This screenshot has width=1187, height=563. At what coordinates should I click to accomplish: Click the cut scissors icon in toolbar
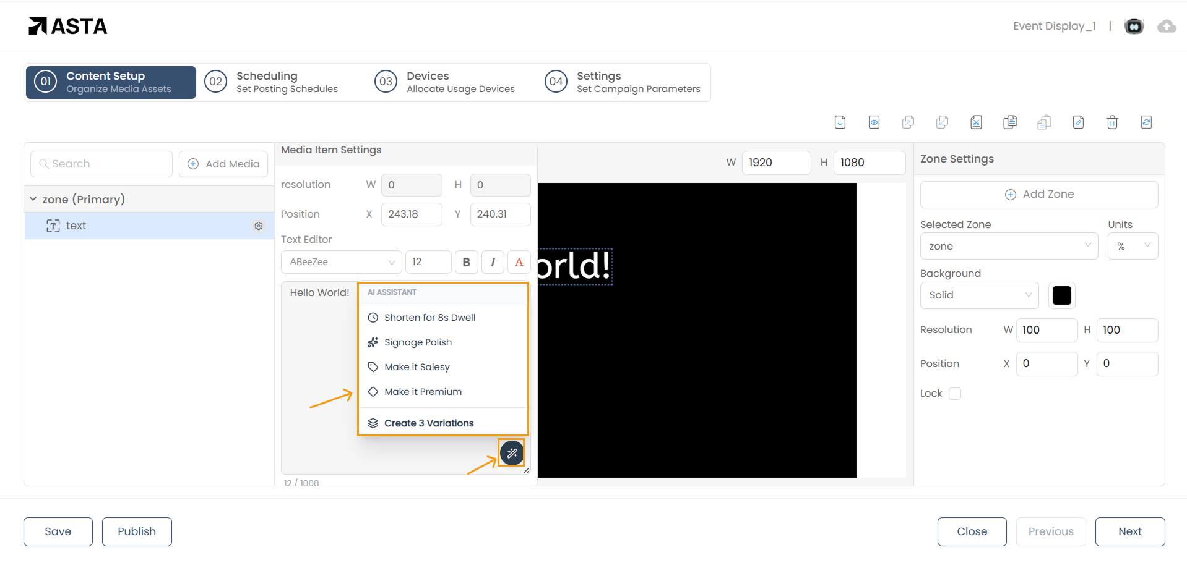pos(976,122)
